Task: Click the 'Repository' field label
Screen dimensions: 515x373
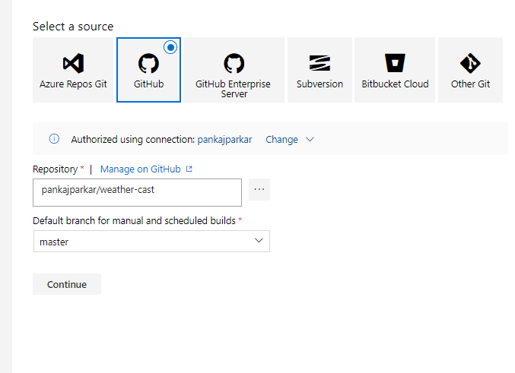Action: [56, 169]
